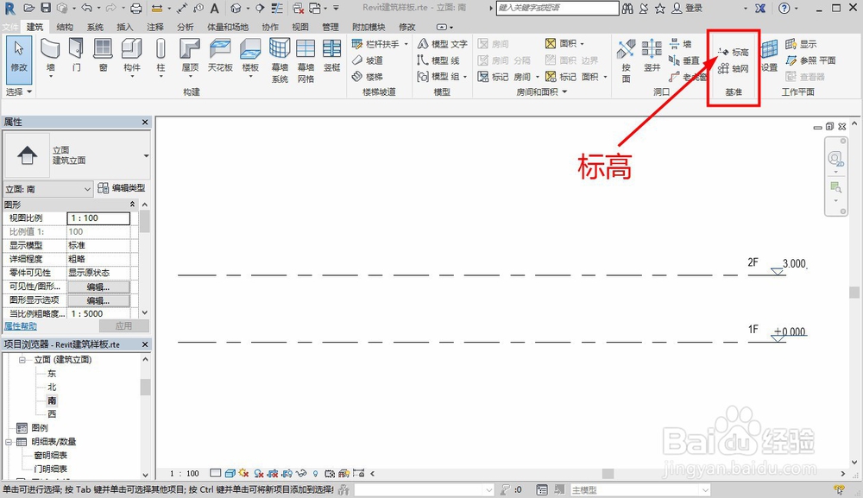The image size is (863, 498).
Task: Click the 编辑类型 button
Action: pos(121,188)
